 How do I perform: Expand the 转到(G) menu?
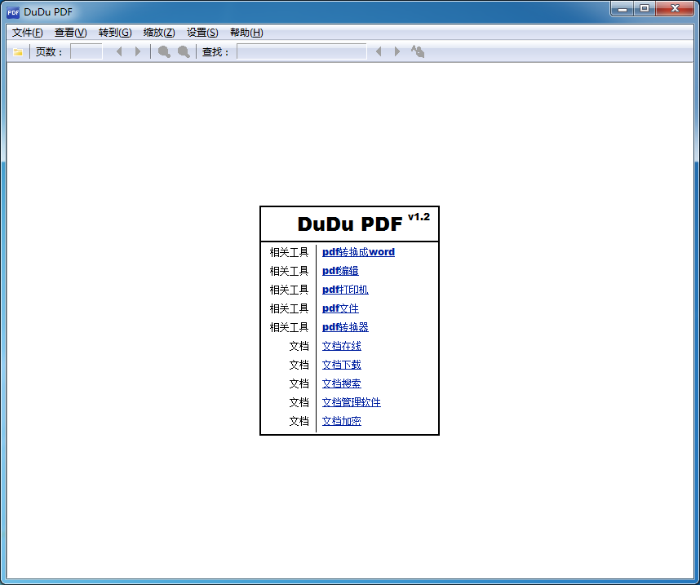pos(114,33)
